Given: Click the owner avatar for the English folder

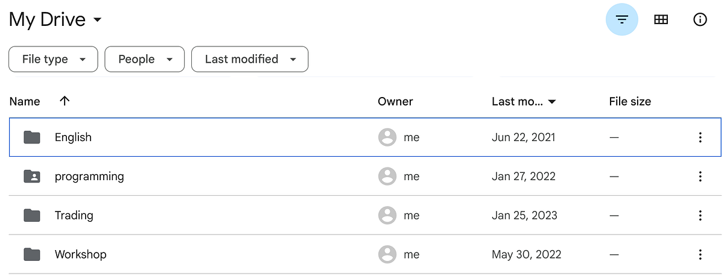Looking at the screenshot, I should coord(387,137).
